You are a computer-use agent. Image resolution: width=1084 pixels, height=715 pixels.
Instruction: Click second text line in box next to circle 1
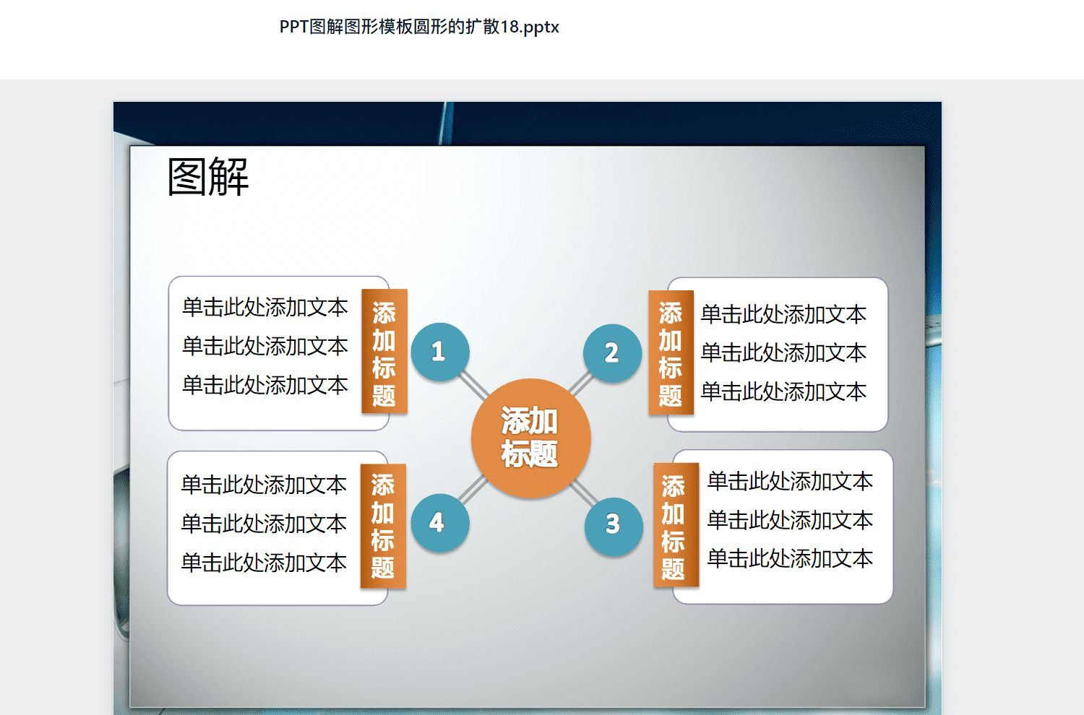click(x=265, y=346)
